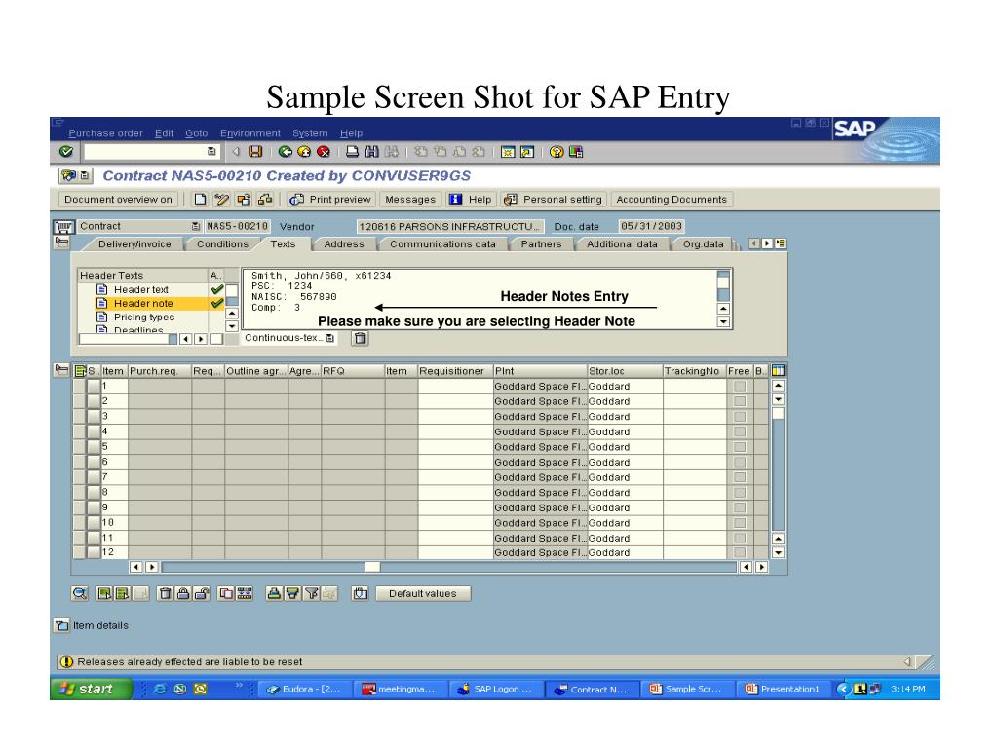Screen dimensions: 998x748
Task: Collapse the header section expander icon
Action: (61, 243)
